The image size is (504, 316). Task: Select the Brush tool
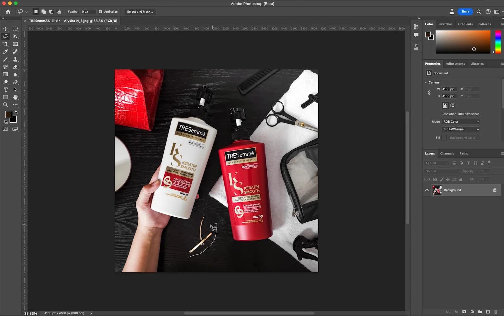5,59
